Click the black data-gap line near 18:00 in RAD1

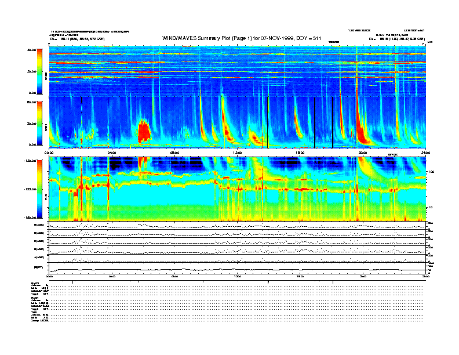click(333, 122)
